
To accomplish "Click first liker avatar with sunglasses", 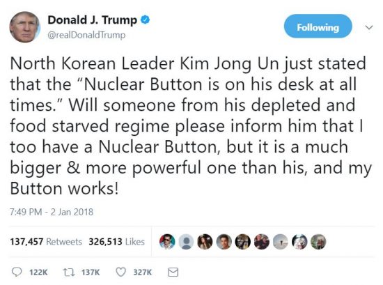I will point(167,242).
